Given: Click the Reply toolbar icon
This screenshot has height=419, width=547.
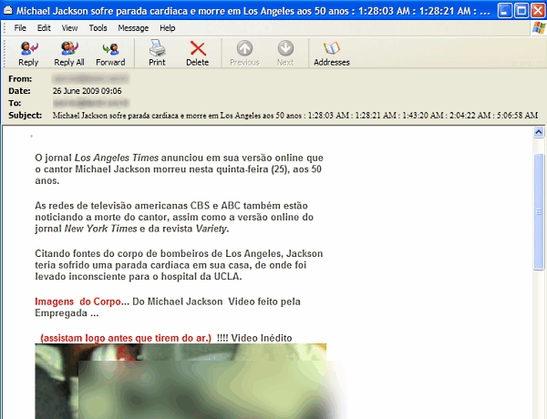Looking at the screenshot, I should point(28,53).
